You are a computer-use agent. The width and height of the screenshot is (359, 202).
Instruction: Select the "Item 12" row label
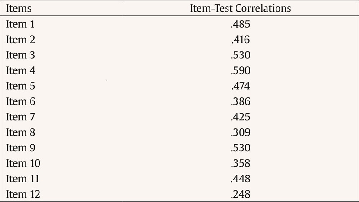pos(23,194)
